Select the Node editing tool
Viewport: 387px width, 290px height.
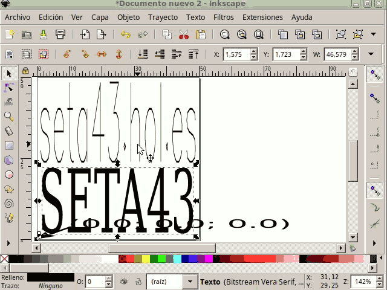[x=8, y=88]
